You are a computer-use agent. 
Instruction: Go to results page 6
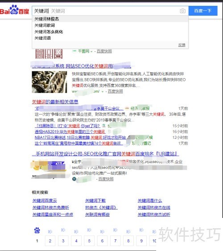click(102, 241)
